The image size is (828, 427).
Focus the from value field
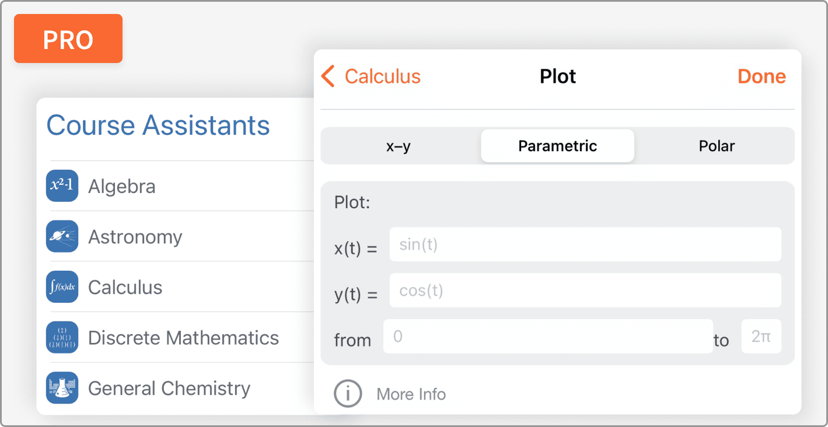click(x=547, y=337)
